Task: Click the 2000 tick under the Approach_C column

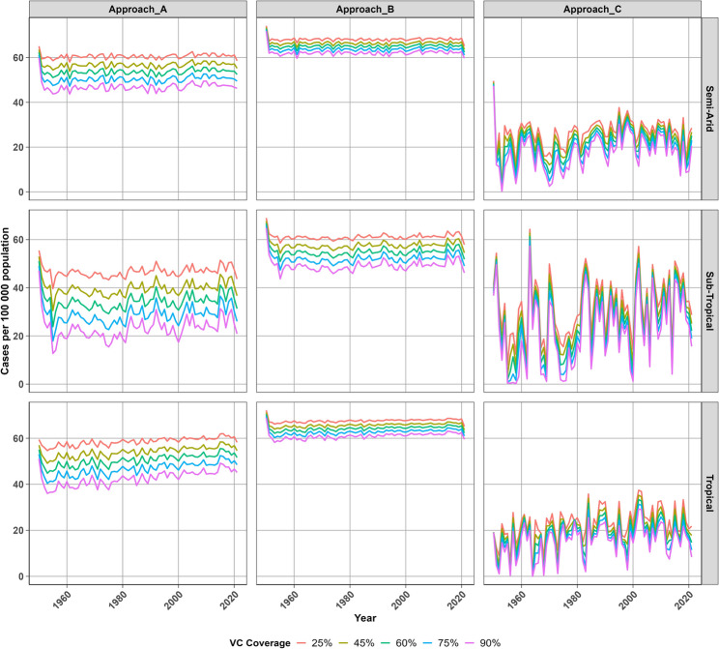Action: pyautogui.click(x=628, y=600)
